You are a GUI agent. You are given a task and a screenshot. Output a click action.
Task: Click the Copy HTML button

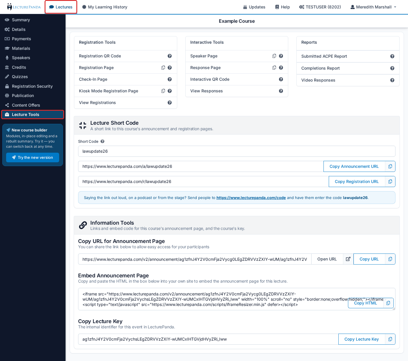click(365, 303)
